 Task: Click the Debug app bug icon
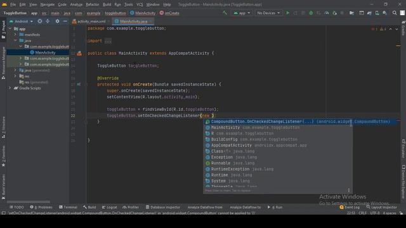[311, 13]
